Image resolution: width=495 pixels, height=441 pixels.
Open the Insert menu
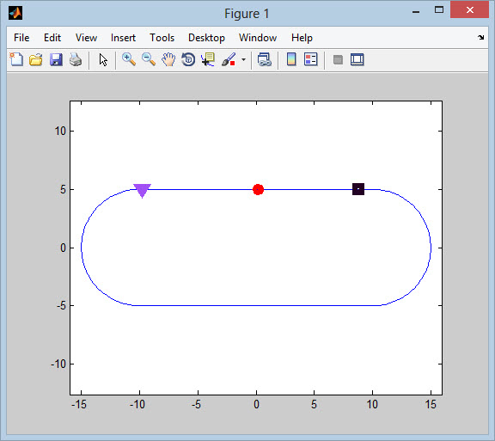pyautogui.click(x=123, y=38)
